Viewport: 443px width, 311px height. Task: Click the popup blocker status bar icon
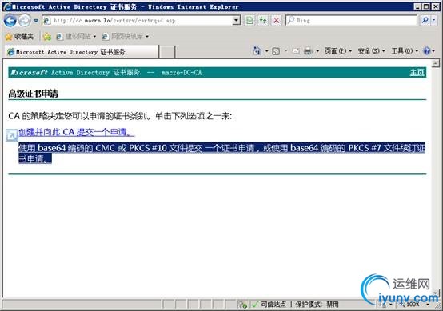pyautogui.click(x=242, y=305)
